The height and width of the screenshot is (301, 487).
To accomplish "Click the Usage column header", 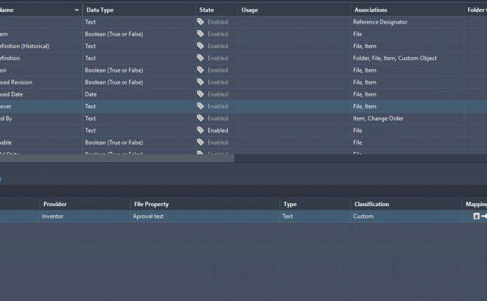I will click(250, 10).
